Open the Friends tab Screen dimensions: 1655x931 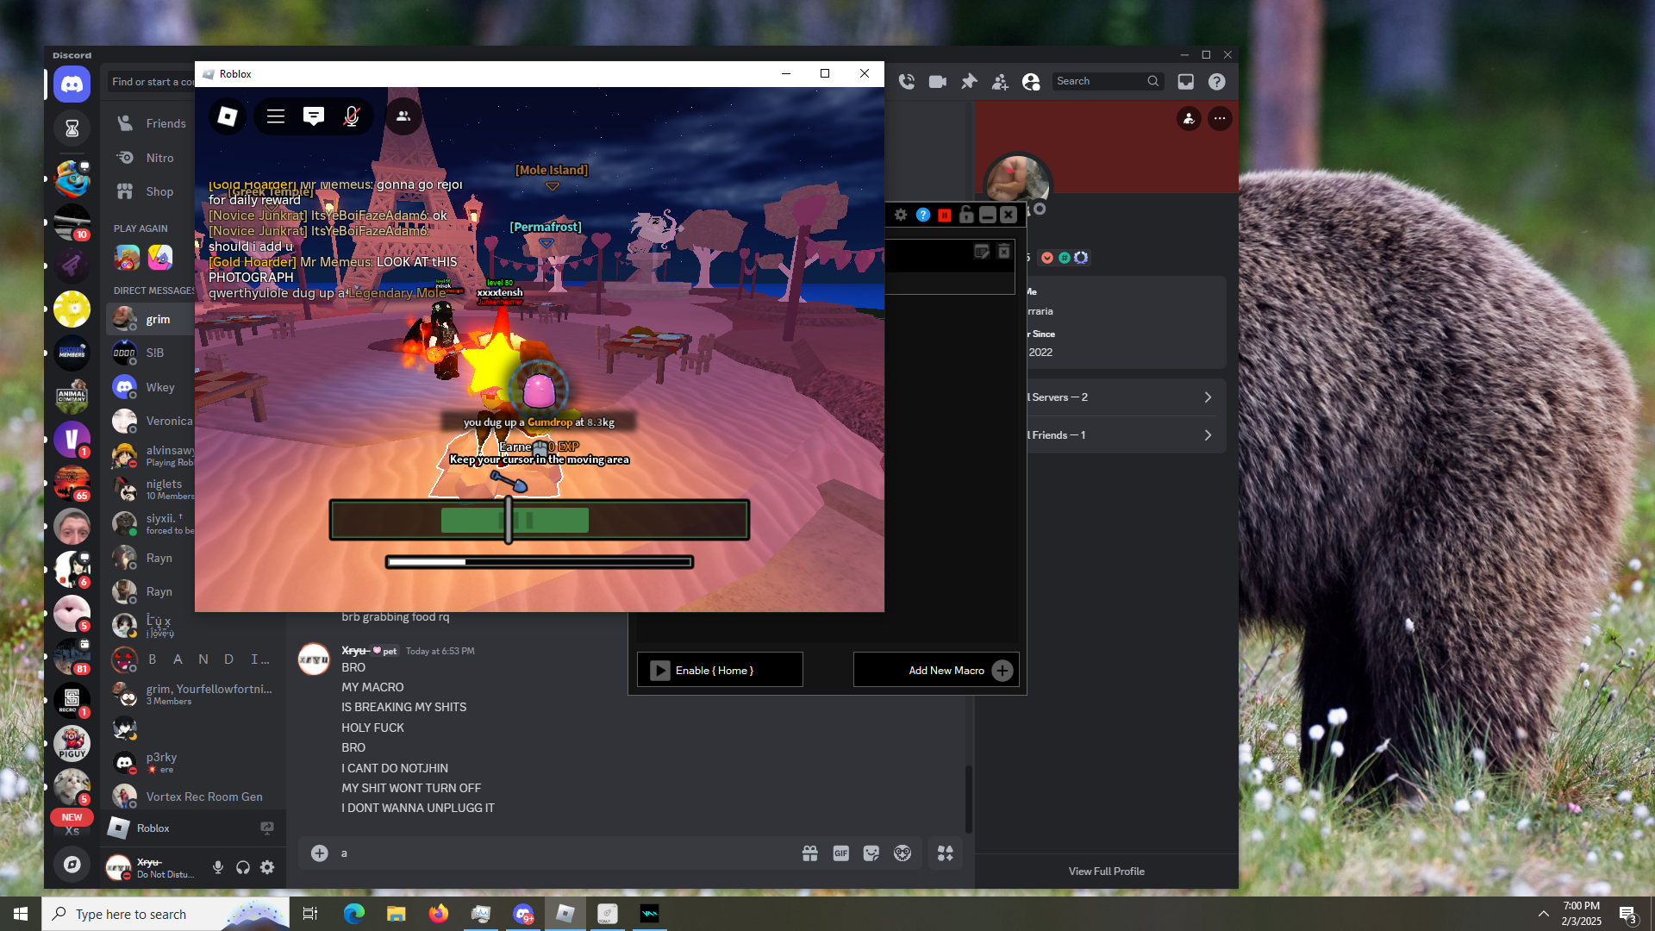point(165,123)
